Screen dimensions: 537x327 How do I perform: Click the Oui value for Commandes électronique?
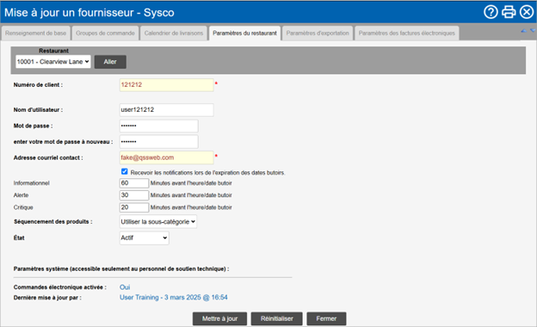tap(125, 287)
